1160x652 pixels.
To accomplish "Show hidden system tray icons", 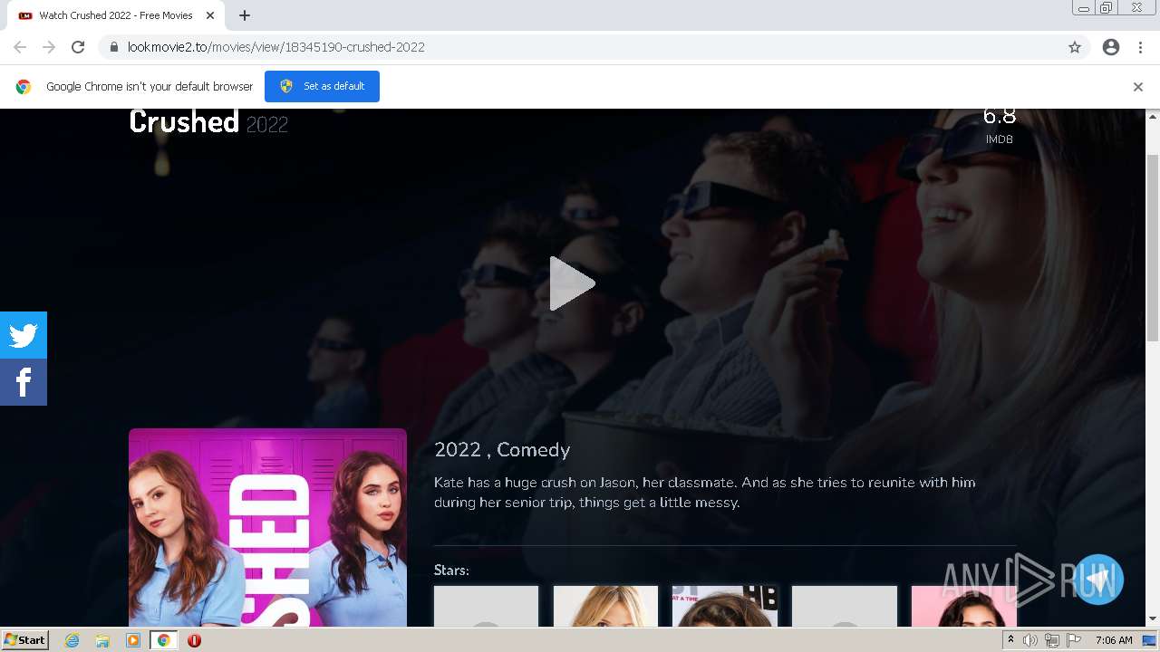I will (x=1010, y=640).
